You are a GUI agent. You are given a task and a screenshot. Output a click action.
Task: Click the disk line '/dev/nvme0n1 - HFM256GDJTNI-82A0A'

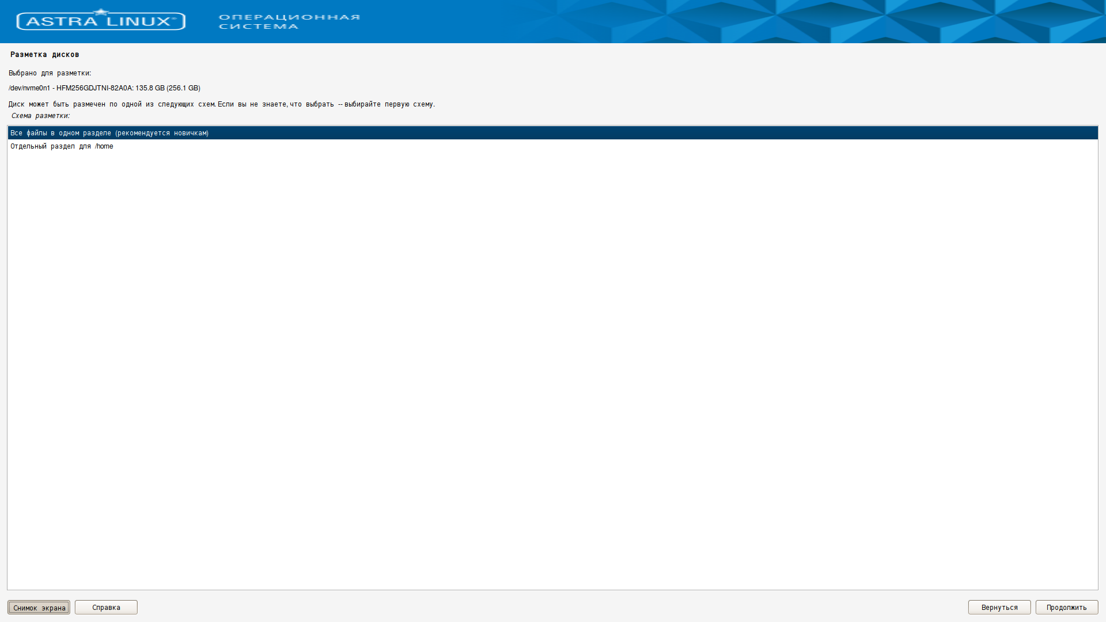pos(104,88)
